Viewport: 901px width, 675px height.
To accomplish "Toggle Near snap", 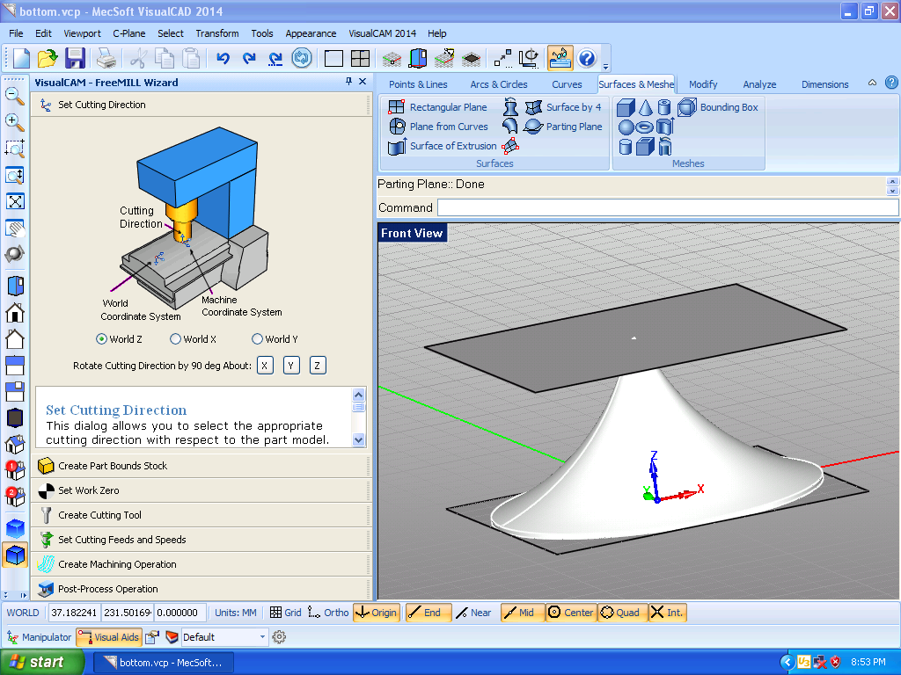I will click(x=473, y=613).
